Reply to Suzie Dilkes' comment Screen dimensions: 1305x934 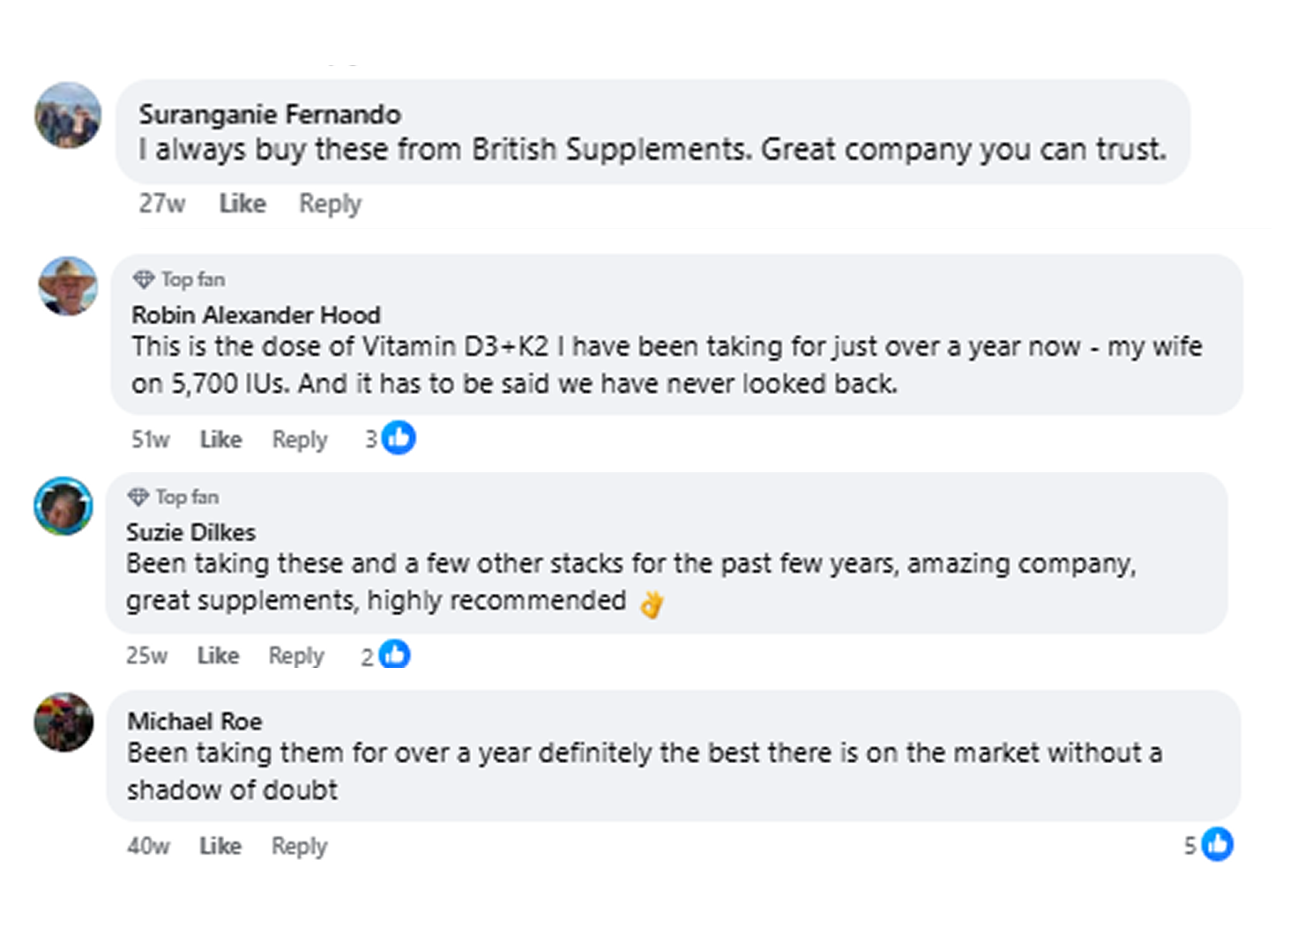click(296, 656)
